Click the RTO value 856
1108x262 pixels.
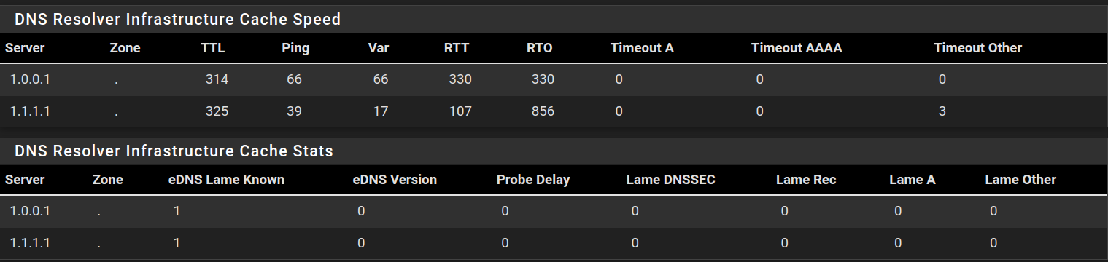(x=543, y=111)
